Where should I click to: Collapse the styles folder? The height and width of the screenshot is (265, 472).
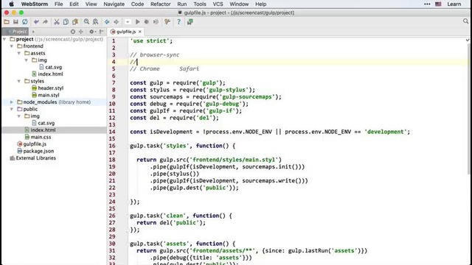click(19, 81)
